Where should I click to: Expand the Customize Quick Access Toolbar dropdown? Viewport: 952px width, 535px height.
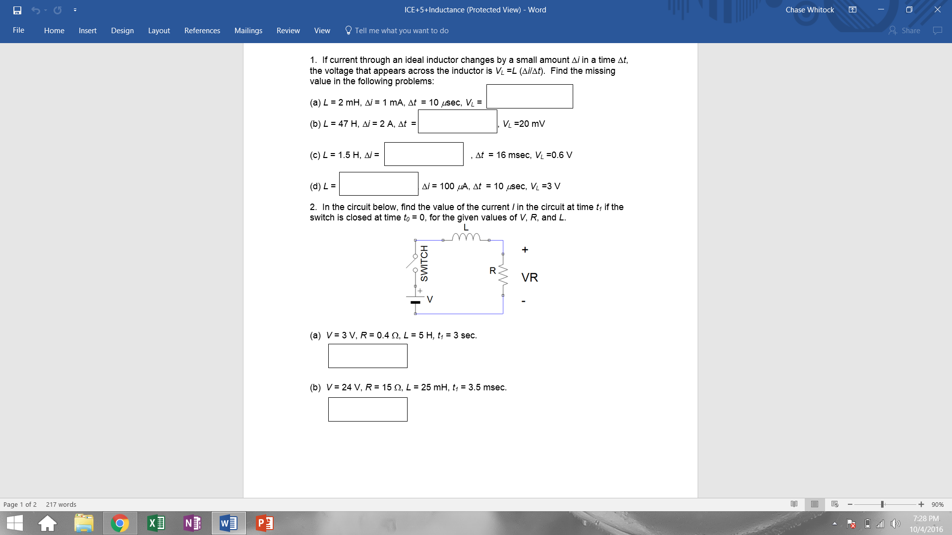[x=75, y=9]
